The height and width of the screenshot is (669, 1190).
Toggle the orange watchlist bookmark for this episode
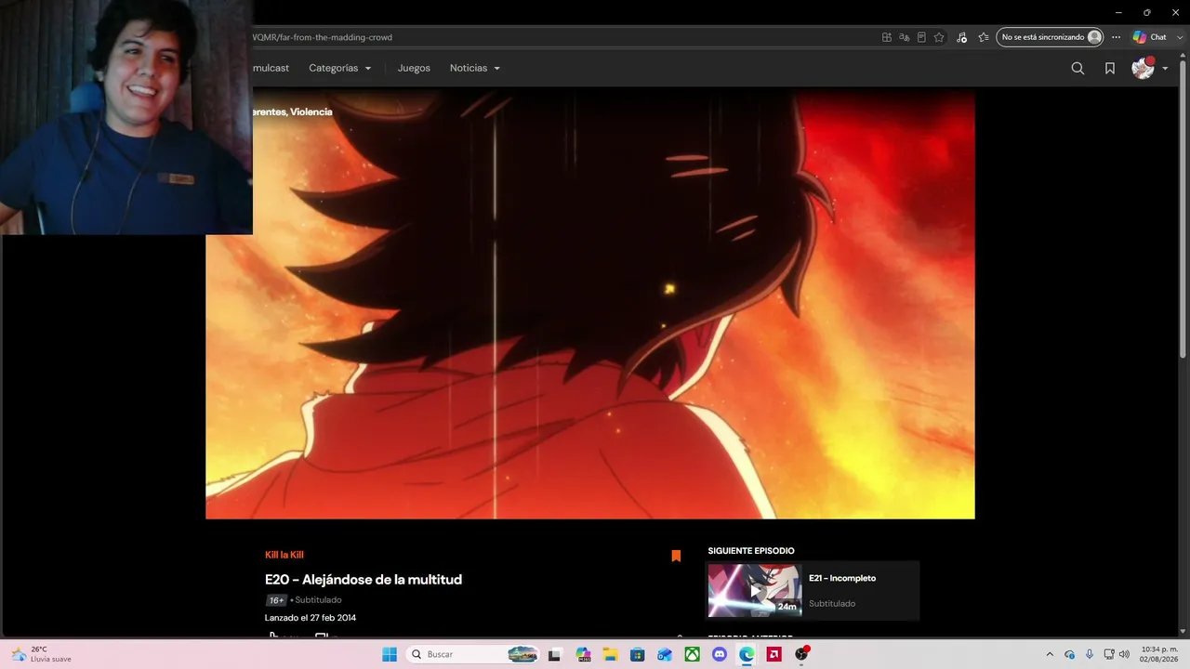pos(676,556)
